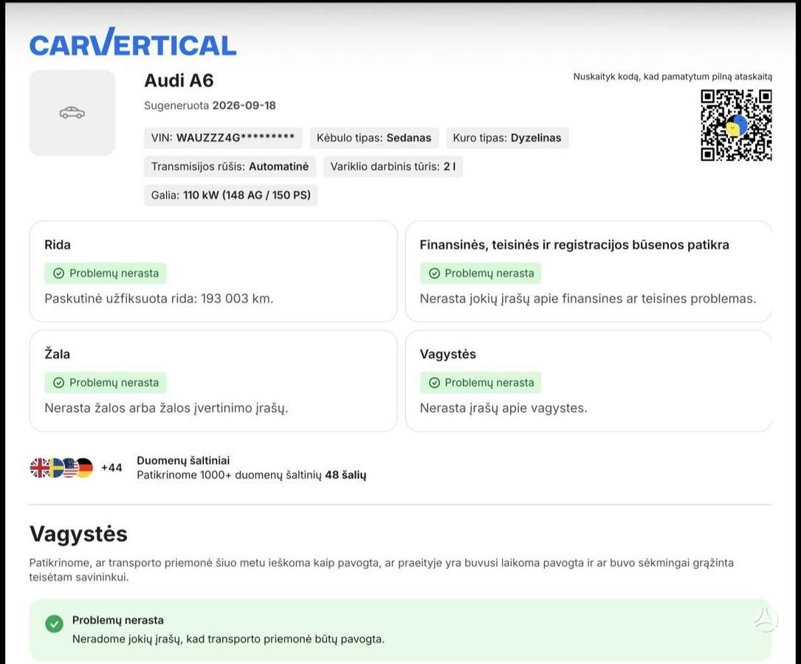The image size is (801, 664).
Task: Click the Rida card heading
Action: (x=58, y=245)
